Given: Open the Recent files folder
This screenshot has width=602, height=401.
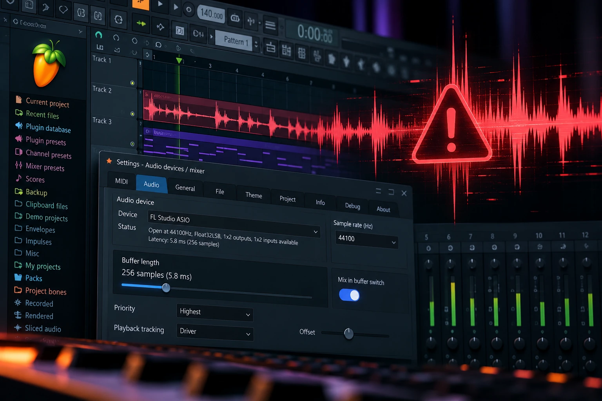Looking at the screenshot, I should click(x=37, y=114).
